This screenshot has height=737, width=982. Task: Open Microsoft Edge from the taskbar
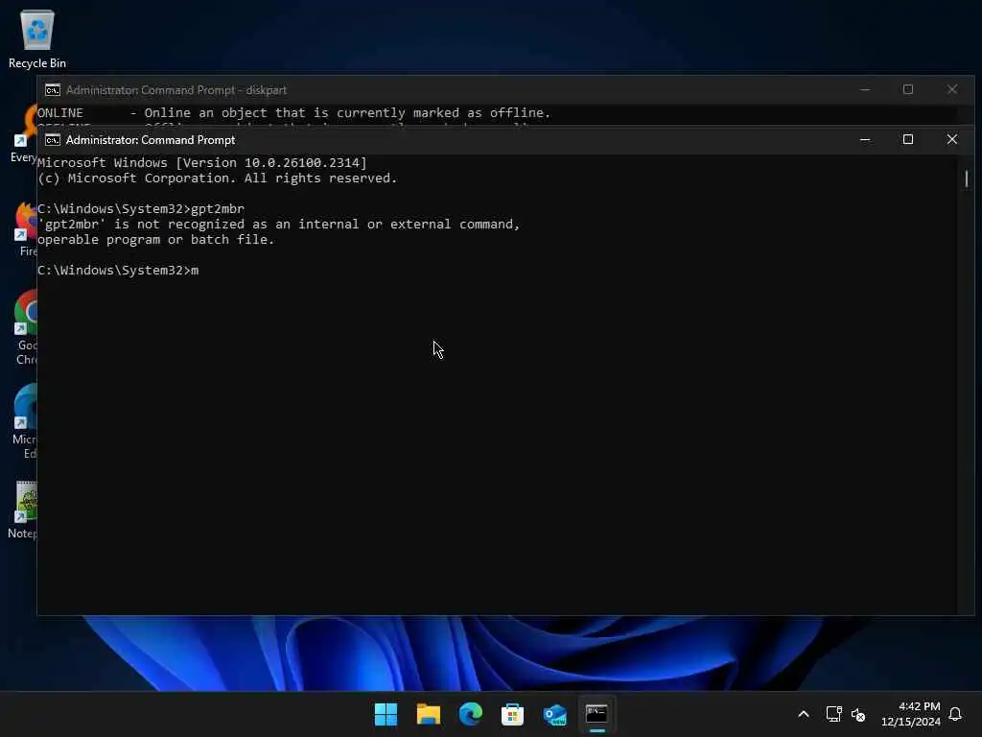click(470, 714)
